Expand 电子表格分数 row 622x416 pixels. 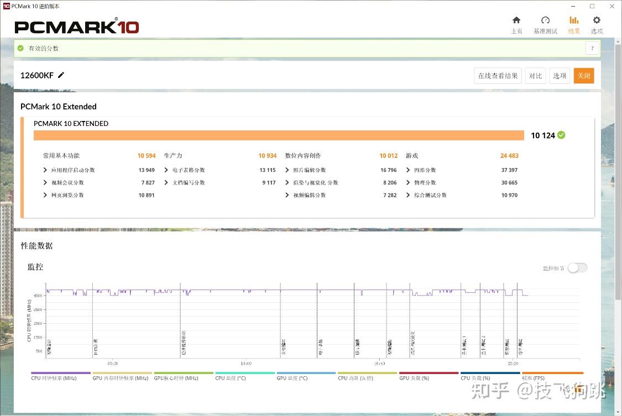coord(166,170)
